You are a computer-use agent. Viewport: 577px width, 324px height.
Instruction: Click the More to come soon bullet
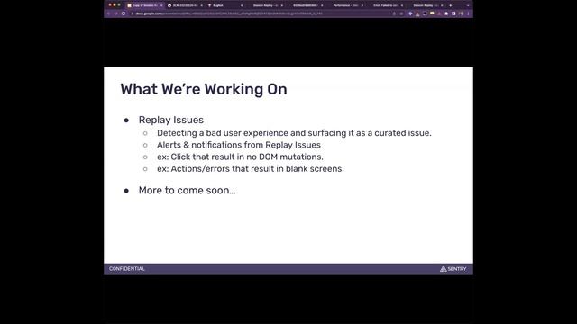[187, 190]
